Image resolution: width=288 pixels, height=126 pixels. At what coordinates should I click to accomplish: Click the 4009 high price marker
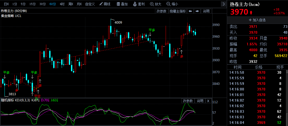118,23
